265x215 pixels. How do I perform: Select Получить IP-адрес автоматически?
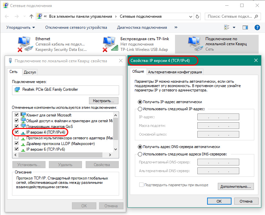click(x=140, y=102)
